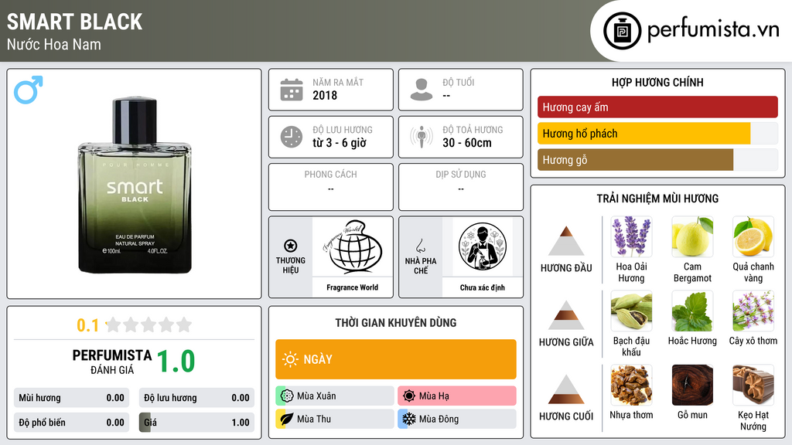Select the Kẹo Hạt Nướng praline note
Screen dimensions: 792x445
753,386
